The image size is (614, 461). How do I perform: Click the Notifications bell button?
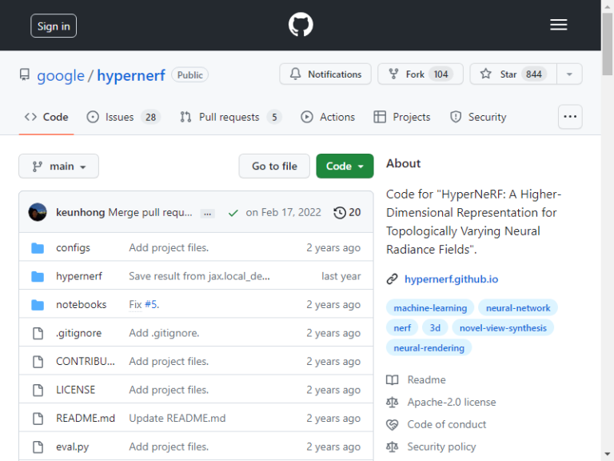pos(325,74)
